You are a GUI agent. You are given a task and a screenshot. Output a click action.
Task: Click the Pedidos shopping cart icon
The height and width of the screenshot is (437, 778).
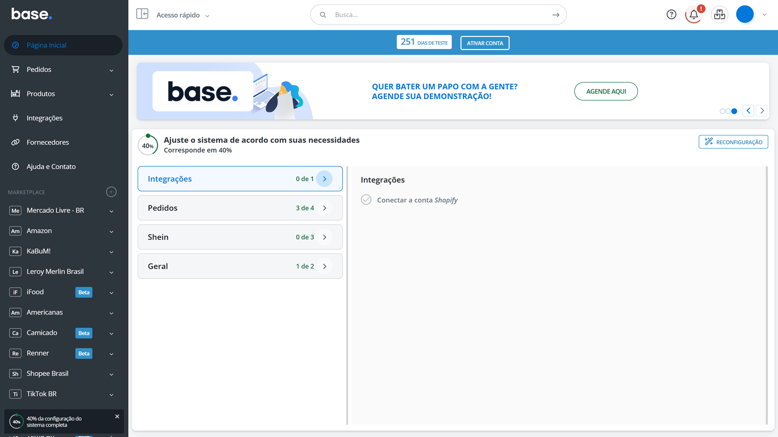point(16,69)
